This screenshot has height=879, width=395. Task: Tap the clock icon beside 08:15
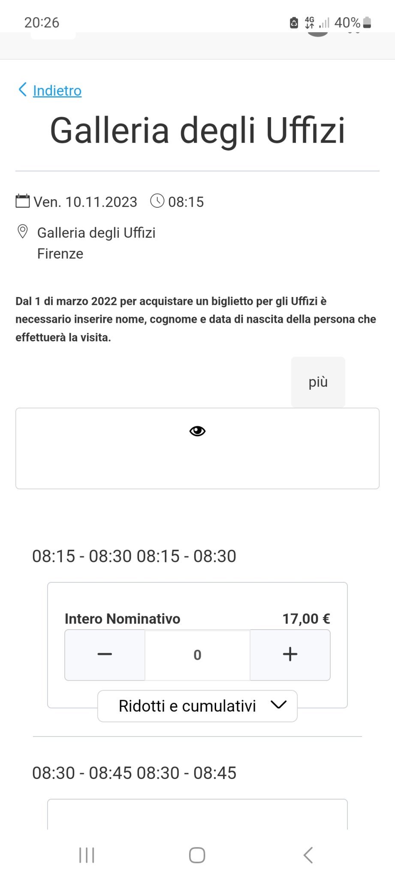pyautogui.click(x=157, y=201)
